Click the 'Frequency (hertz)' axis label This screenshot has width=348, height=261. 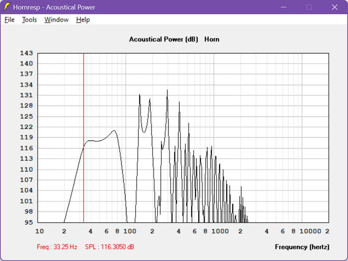click(302, 247)
